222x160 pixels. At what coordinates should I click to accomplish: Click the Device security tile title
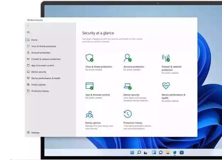point(131,95)
